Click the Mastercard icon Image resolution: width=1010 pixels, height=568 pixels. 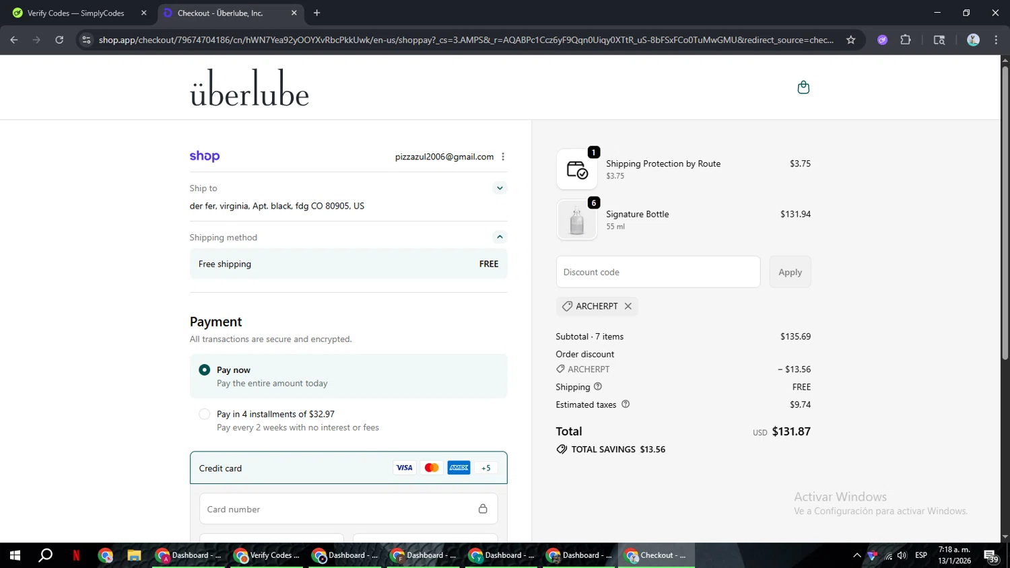[x=432, y=468]
